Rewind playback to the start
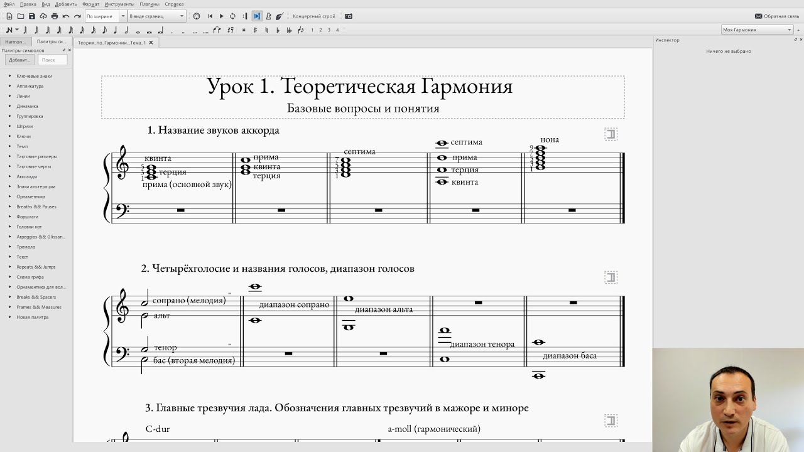Screen dimensions: 804x452 210,16
